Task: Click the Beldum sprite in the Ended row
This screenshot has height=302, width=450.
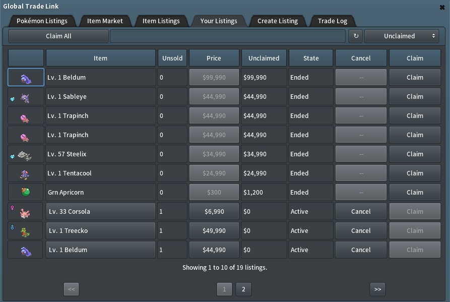Action: click(26, 79)
